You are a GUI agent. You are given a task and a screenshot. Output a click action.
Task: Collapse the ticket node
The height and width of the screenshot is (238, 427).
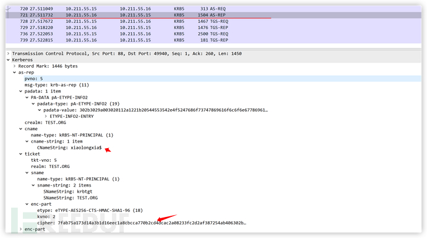pyautogui.click(x=20, y=154)
